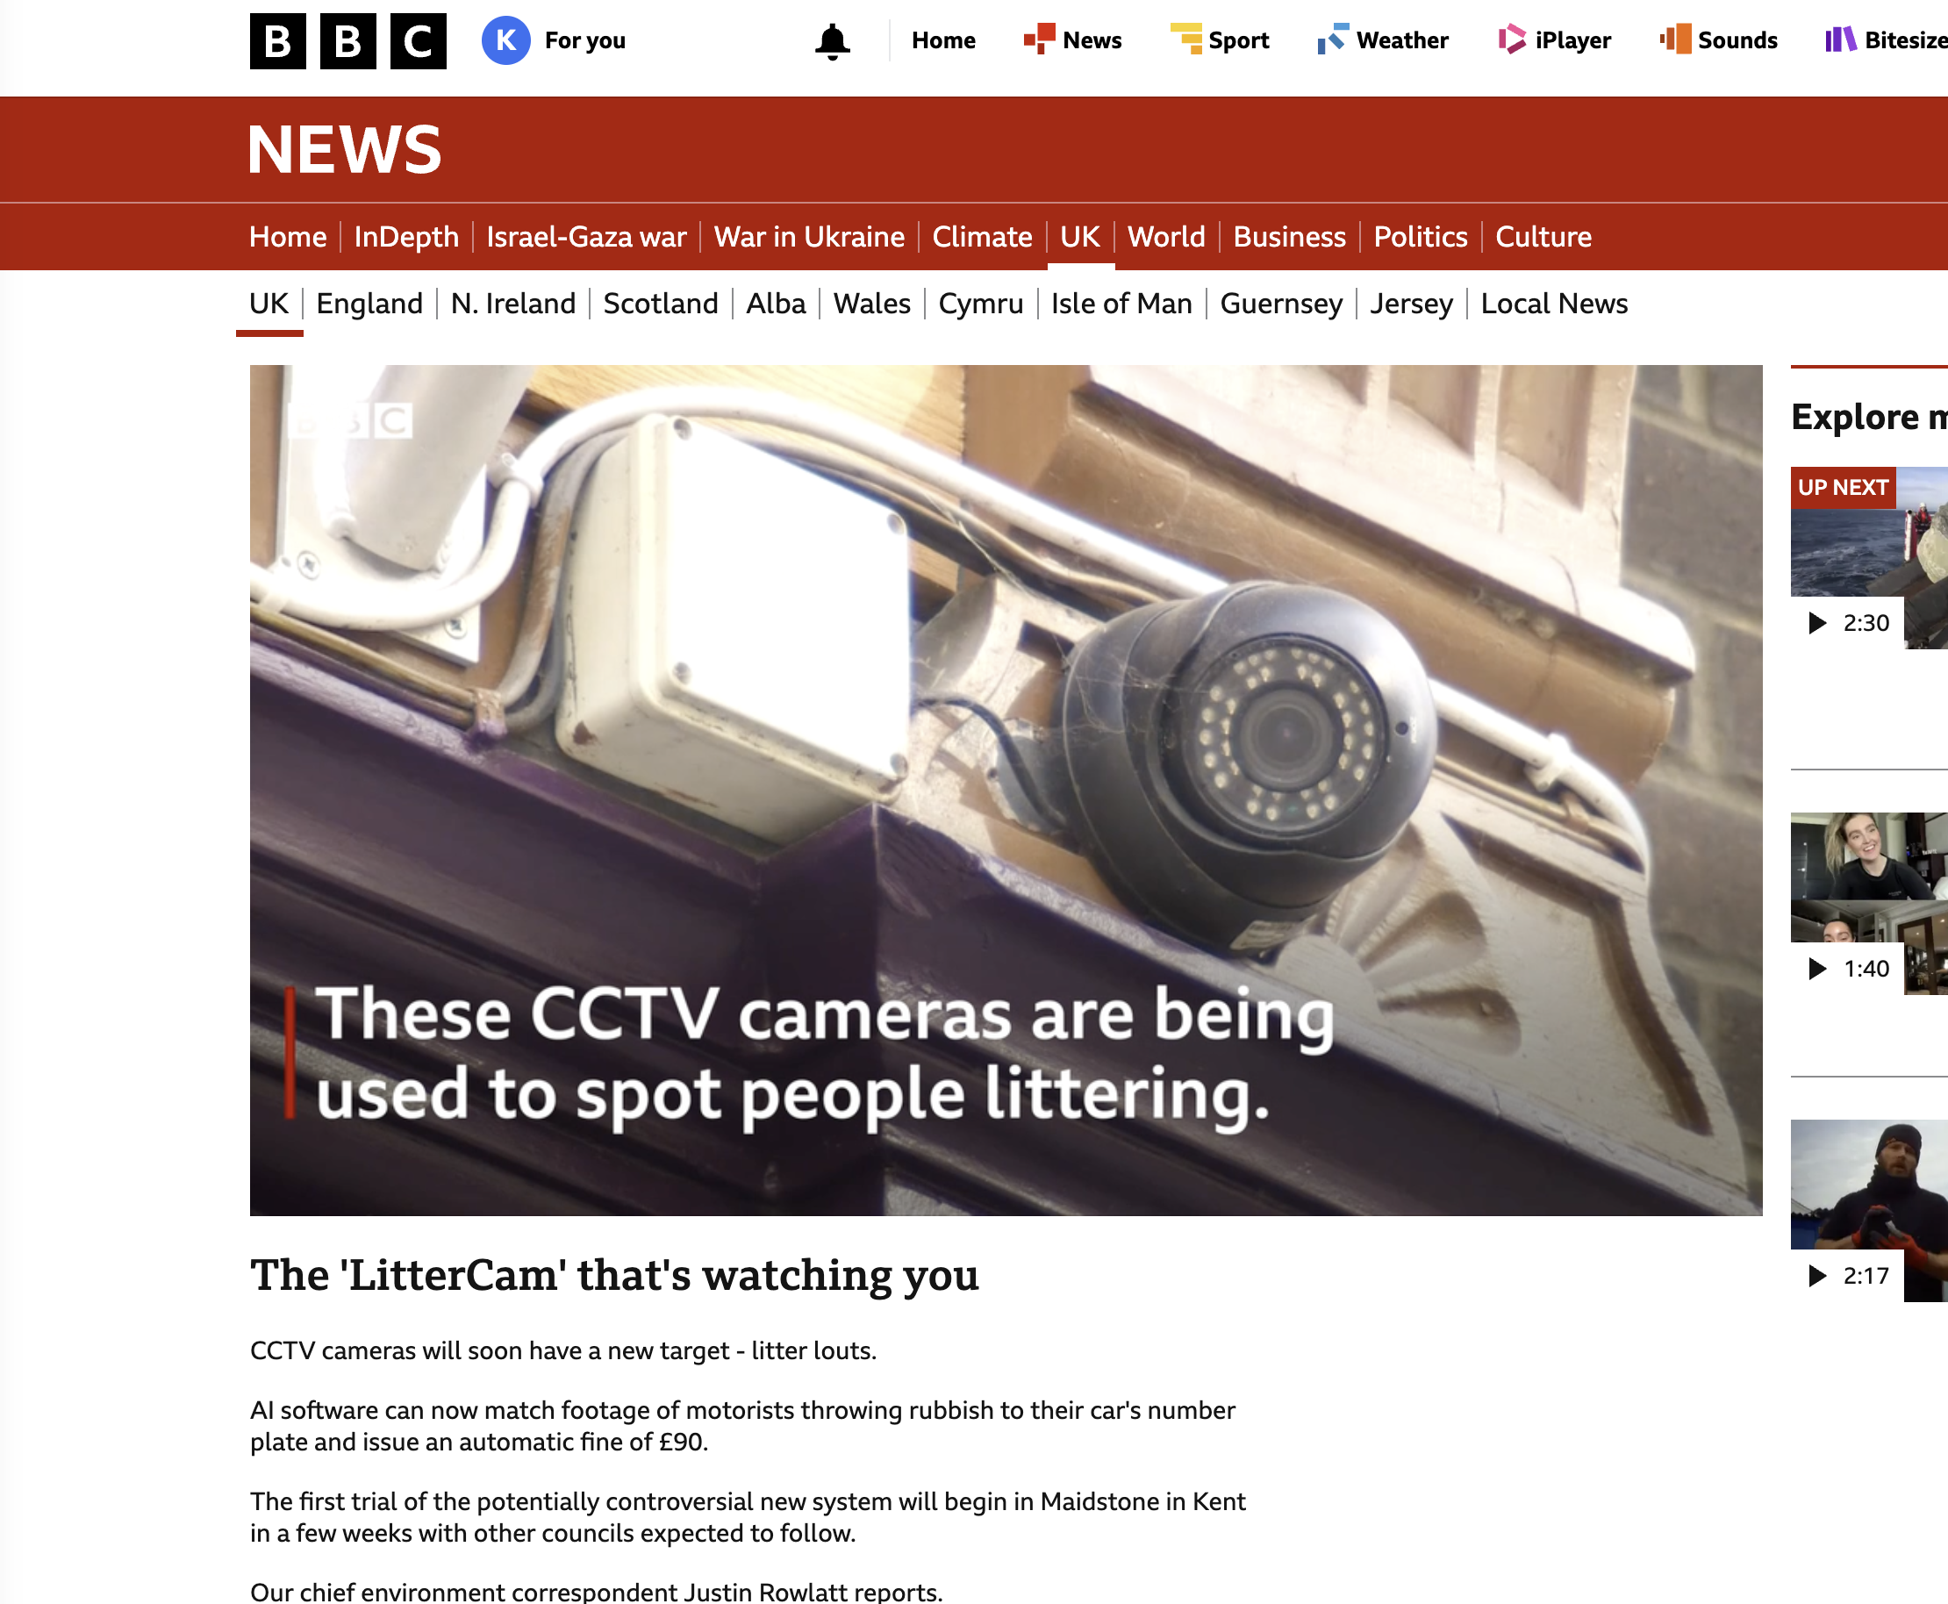The height and width of the screenshot is (1604, 1948).
Task: Open News via its red icon
Action: (x=1039, y=39)
